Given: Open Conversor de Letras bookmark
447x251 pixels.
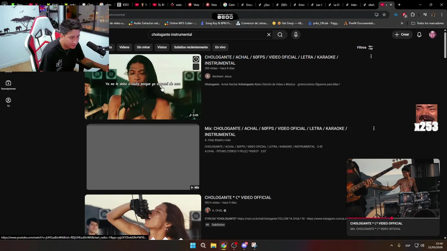Looking at the screenshot, I should pyautogui.click(x=252, y=23).
